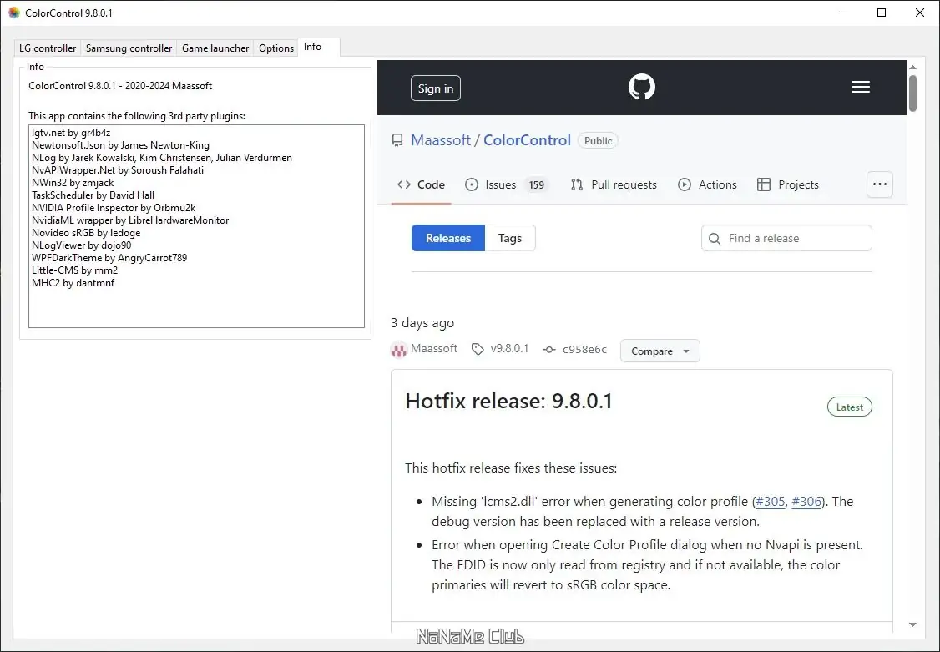Click the browser panel vertical scrollbar thumb

click(x=912, y=93)
